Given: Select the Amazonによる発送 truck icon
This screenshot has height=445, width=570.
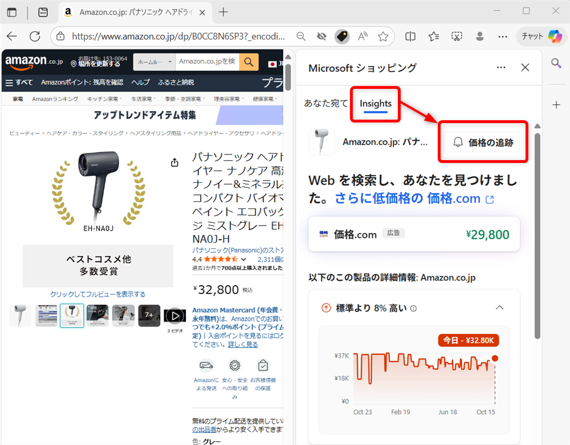Looking at the screenshot, I should pyautogui.click(x=206, y=365).
